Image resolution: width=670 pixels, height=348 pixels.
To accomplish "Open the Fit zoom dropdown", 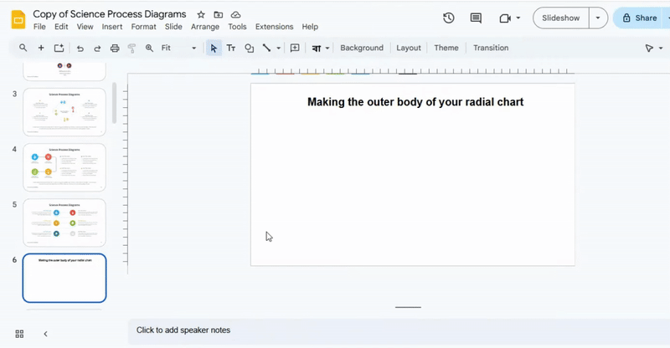I will click(178, 49).
